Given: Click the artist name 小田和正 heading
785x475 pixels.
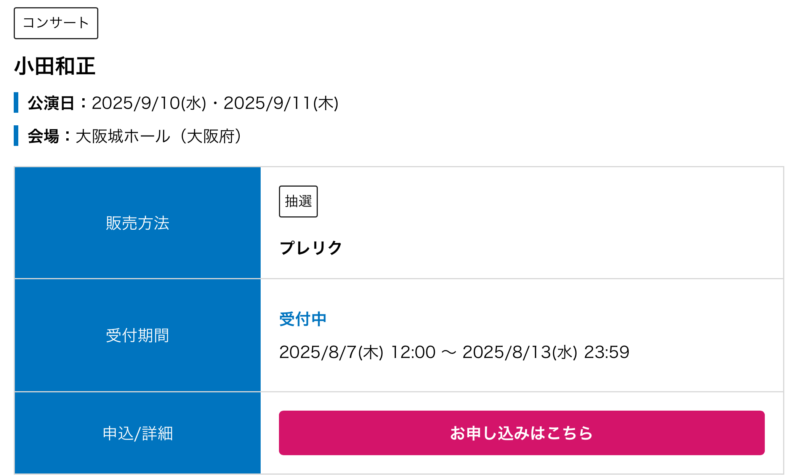Looking at the screenshot, I should (55, 66).
